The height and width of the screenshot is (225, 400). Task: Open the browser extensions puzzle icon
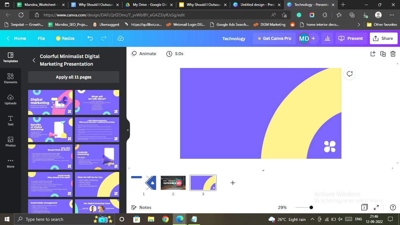[x=325, y=15]
